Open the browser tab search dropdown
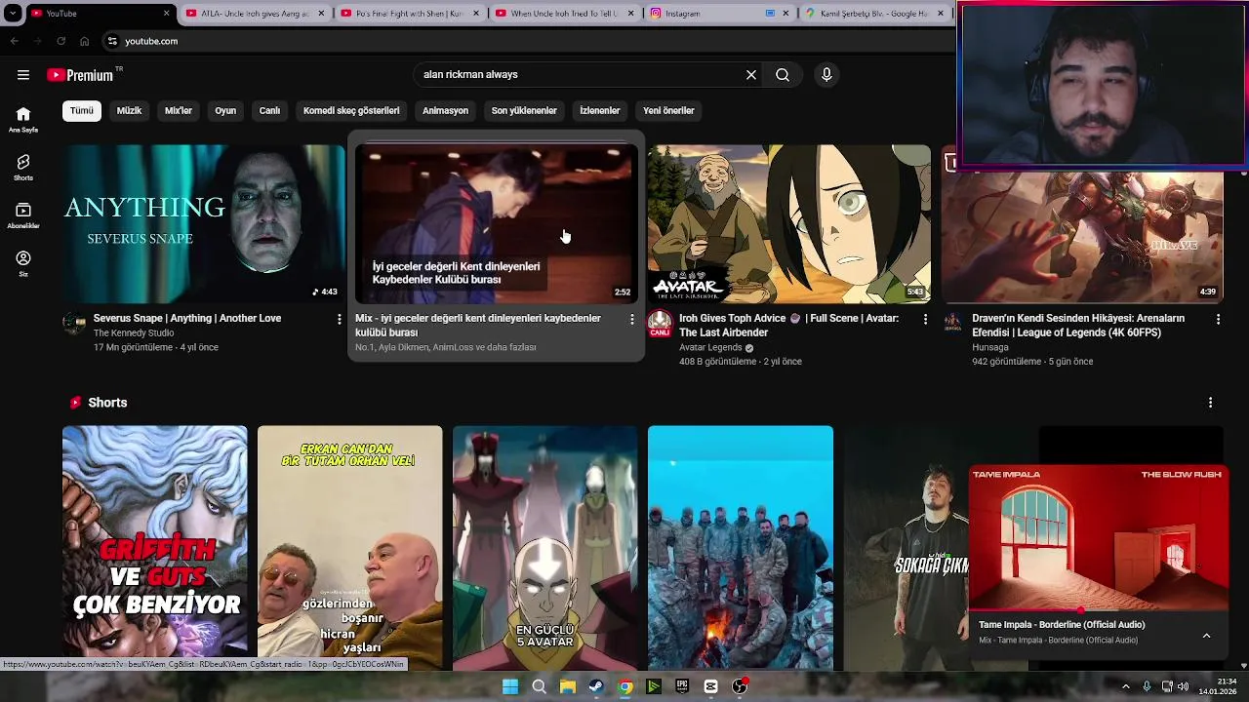The height and width of the screenshot is (702, 1249). click(x=13, y=14)
